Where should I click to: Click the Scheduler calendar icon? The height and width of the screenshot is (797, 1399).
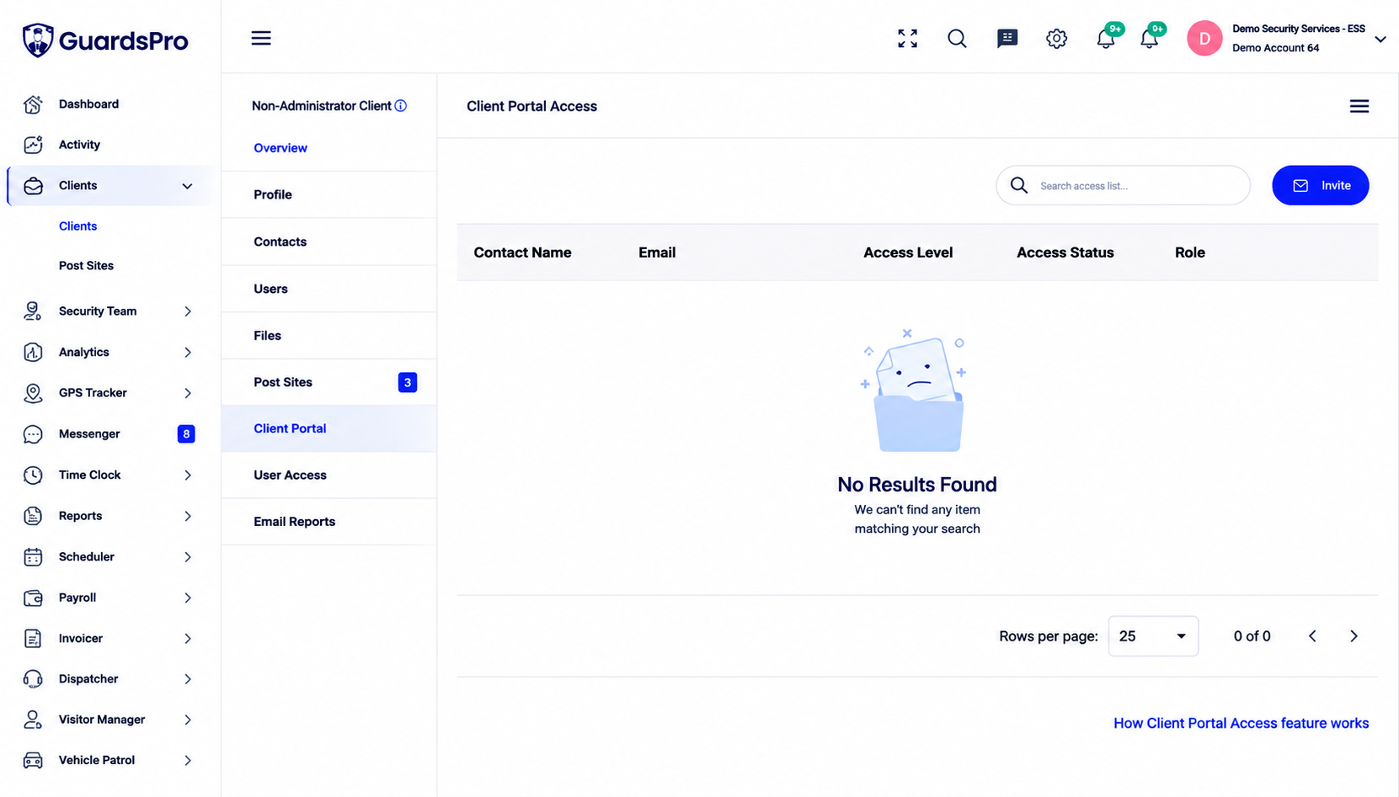point(33,557)
